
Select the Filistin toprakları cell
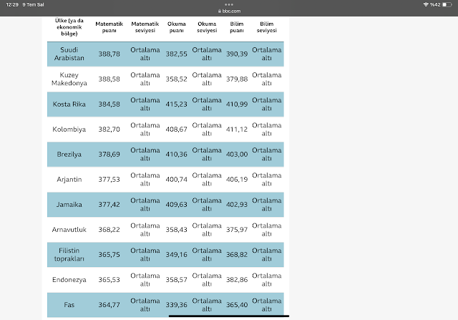[69, 254]
